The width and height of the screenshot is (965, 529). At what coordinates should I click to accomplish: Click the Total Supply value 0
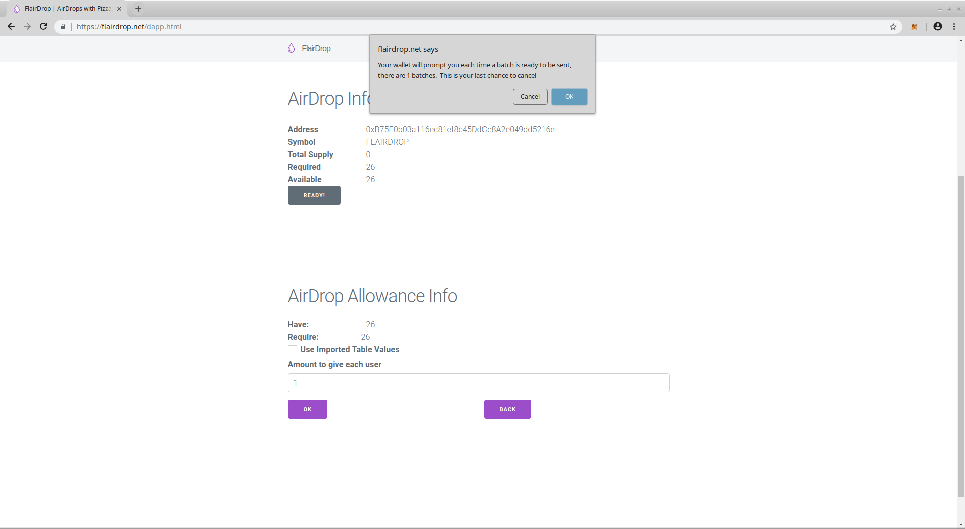(368, 154)
